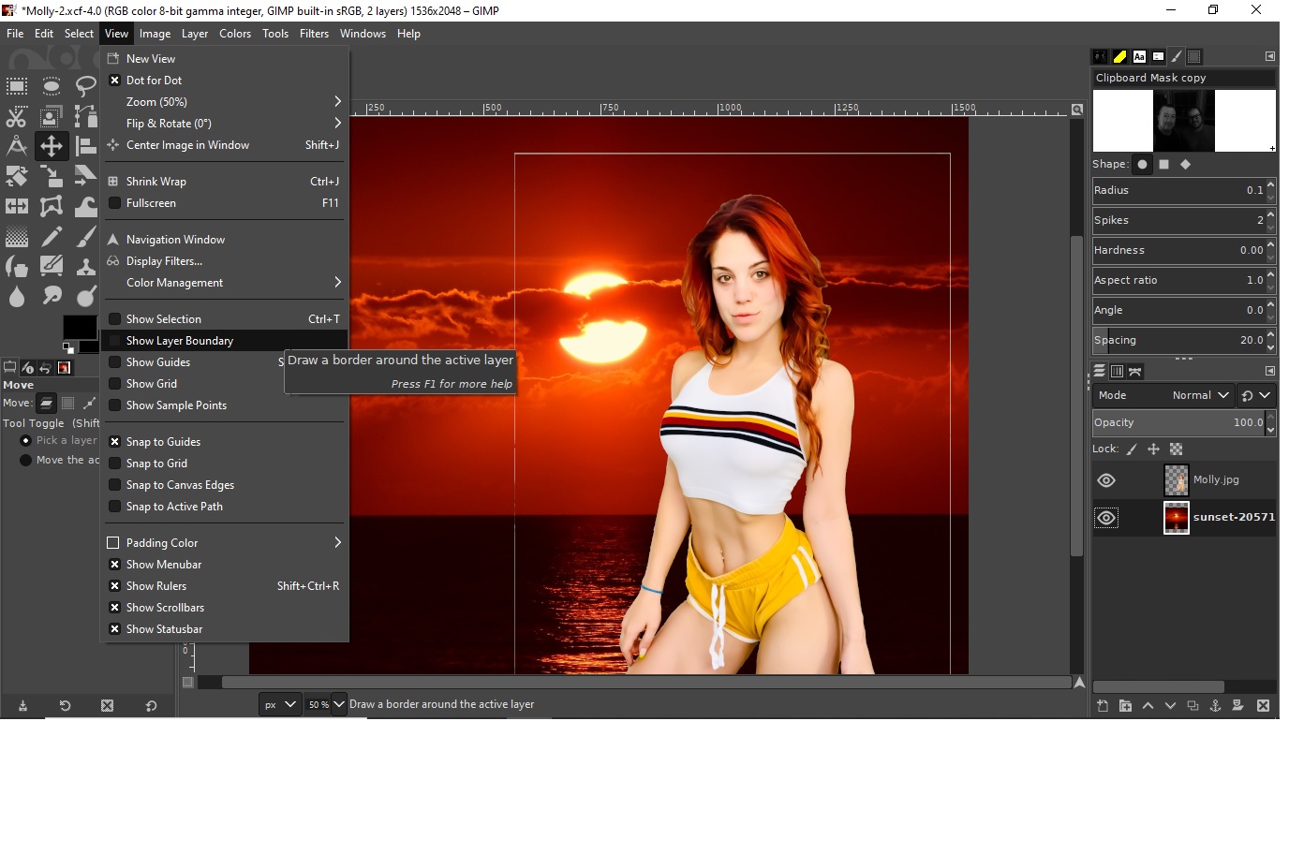
Task: Select the Free Select lasso tool
Action: coord(85,87)
